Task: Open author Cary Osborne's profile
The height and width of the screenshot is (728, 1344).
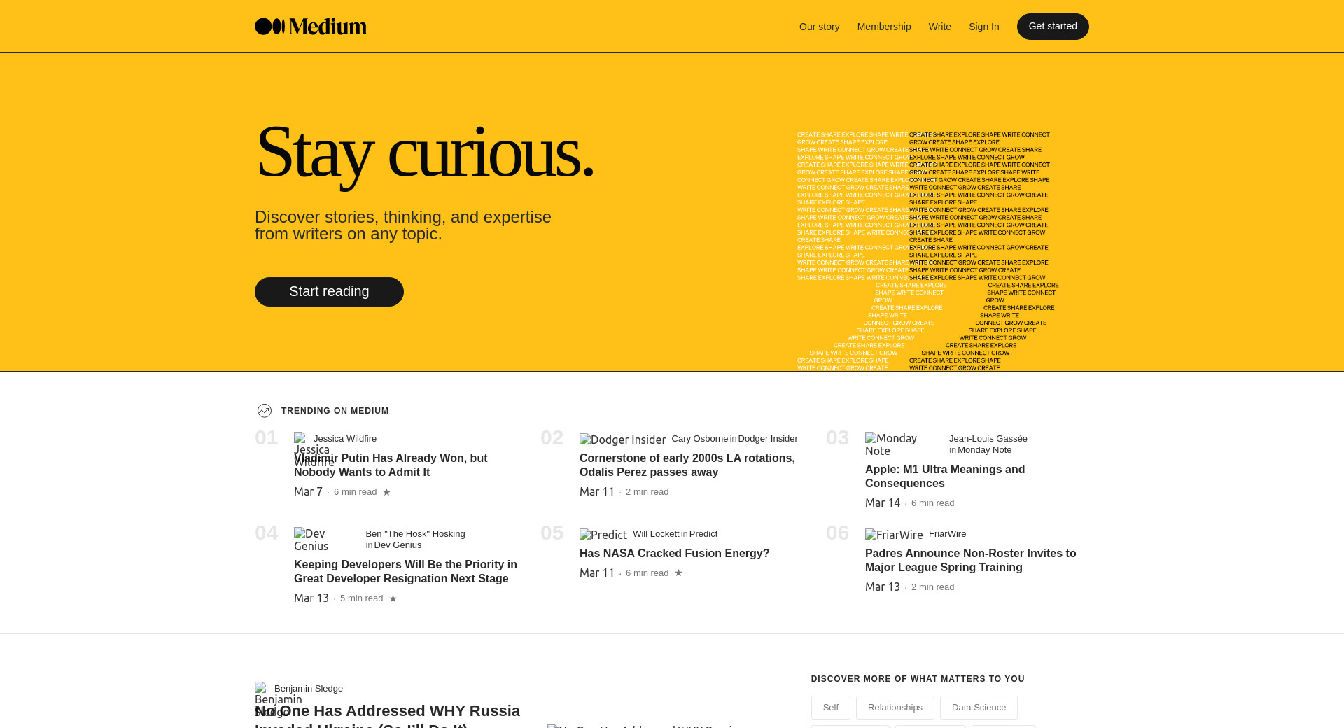Action: [699, 439]
